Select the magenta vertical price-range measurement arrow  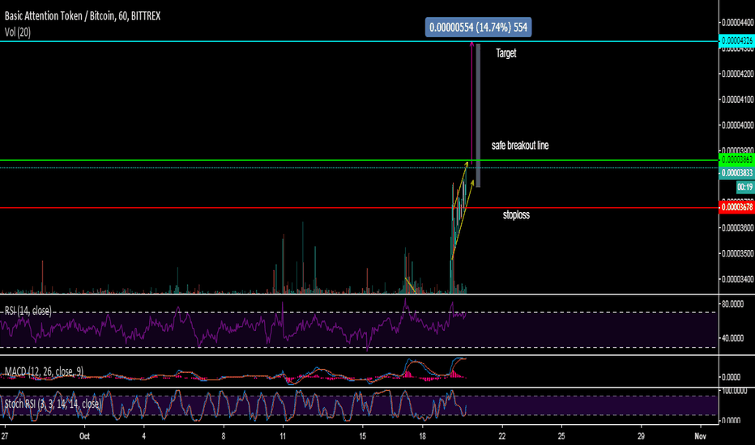pyautogui.click(x=471, y=101)
